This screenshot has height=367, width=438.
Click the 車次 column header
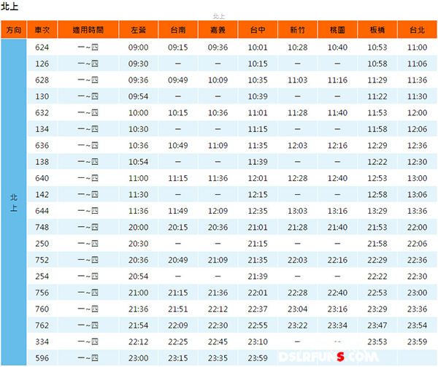tap(42, 31)
